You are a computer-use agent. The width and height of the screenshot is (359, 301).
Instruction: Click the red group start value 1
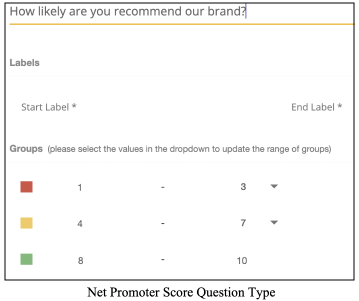click(80, 188)
